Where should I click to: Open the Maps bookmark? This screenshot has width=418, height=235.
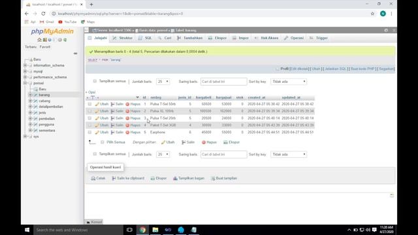88,22
